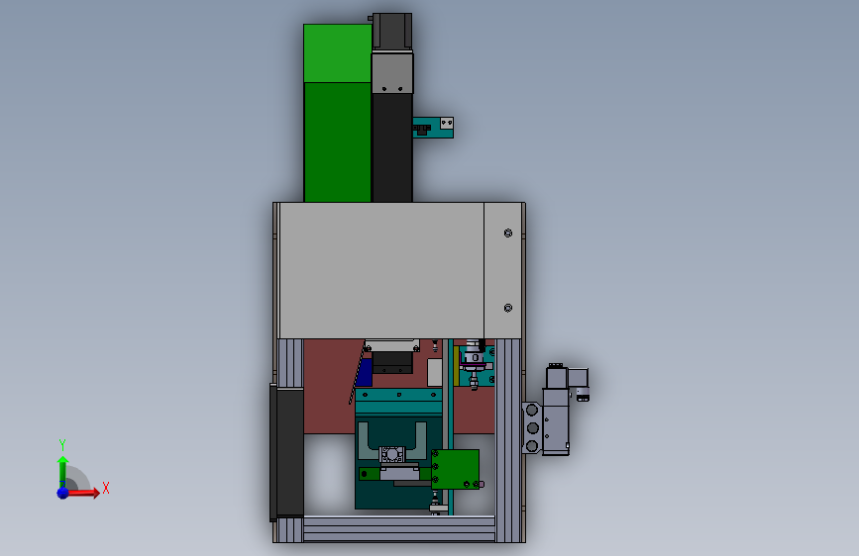
Task: Select the small white rectangular part
Action: coord(434,373)
